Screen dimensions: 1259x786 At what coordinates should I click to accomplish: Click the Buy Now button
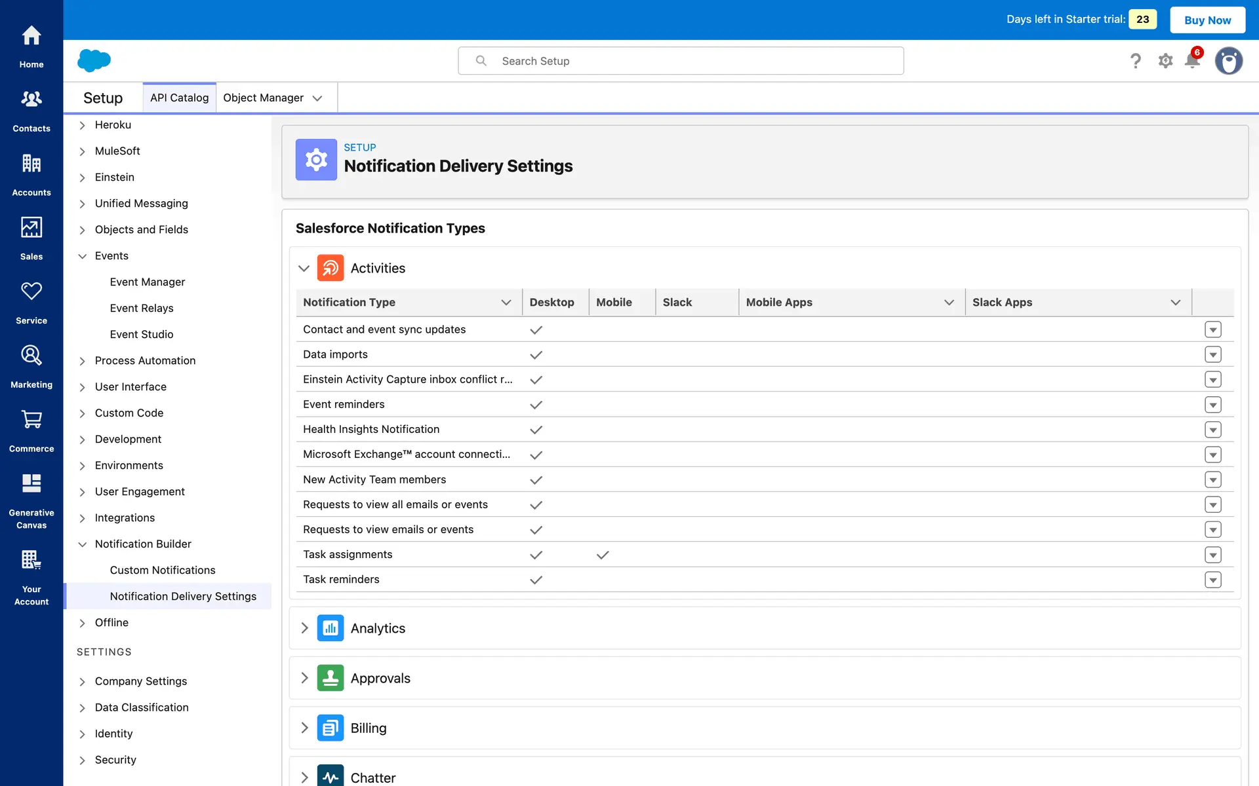click(x=1207, y=20)
